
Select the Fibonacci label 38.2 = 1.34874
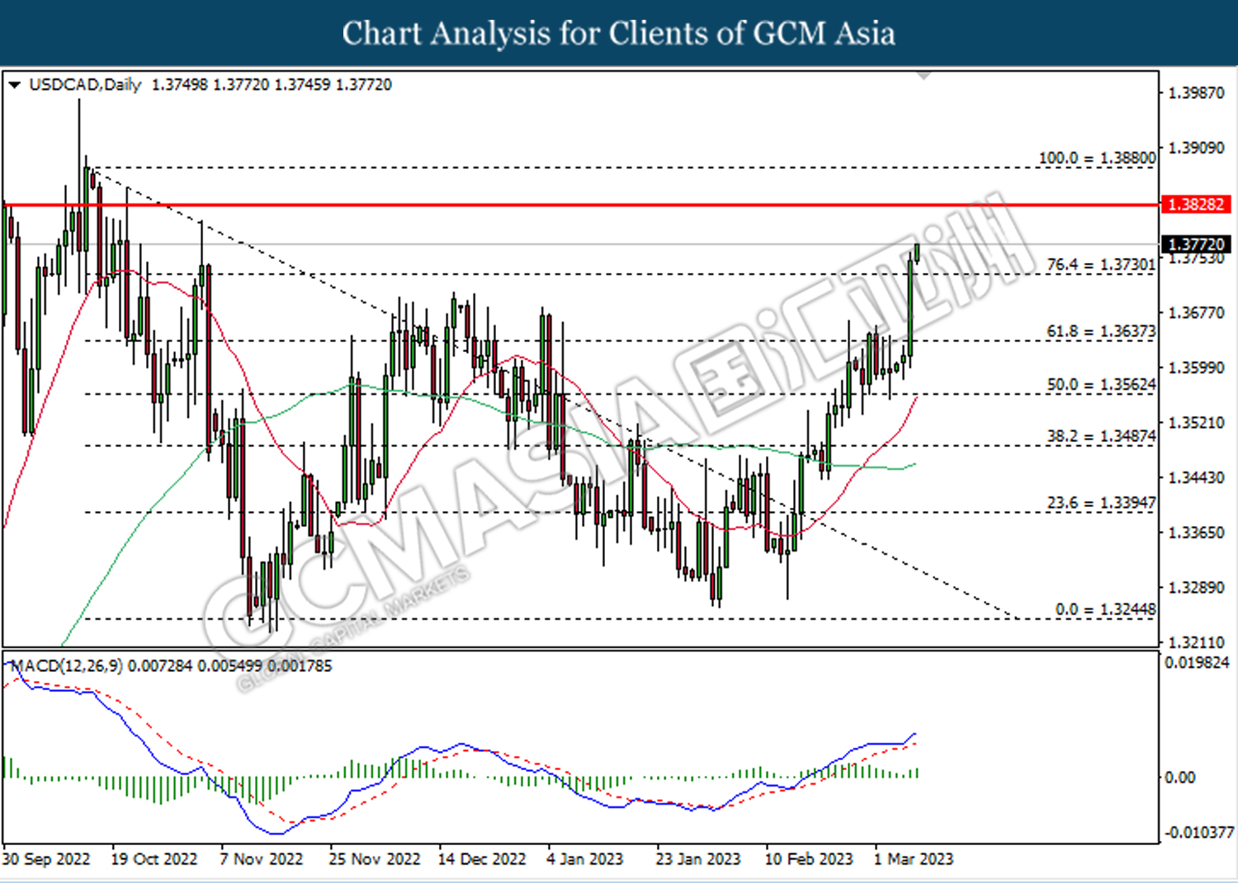coord(1101,436)
